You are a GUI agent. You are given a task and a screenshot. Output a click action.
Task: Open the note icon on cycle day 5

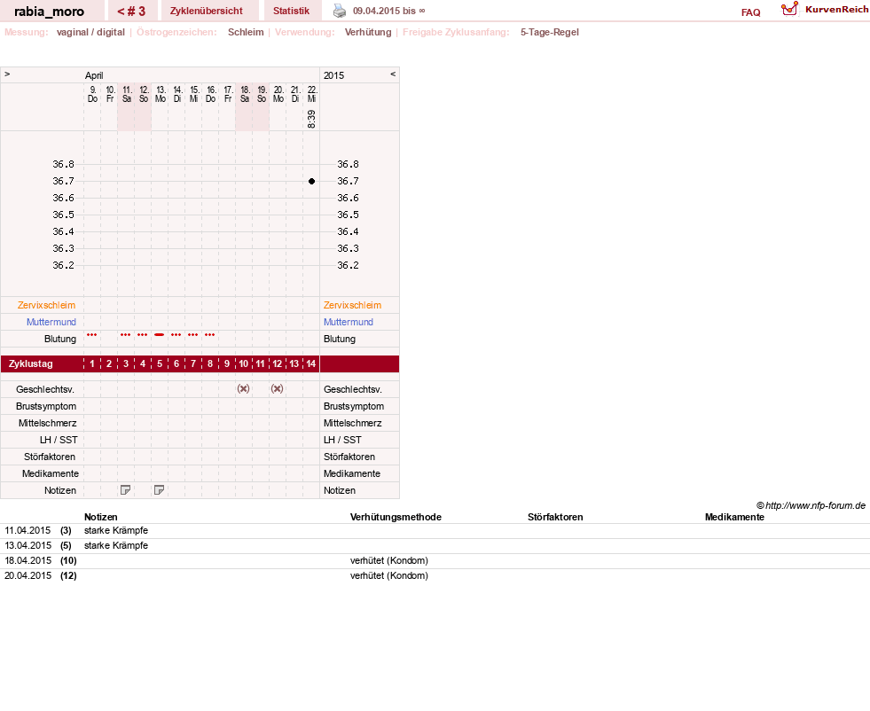coord(160,490)
